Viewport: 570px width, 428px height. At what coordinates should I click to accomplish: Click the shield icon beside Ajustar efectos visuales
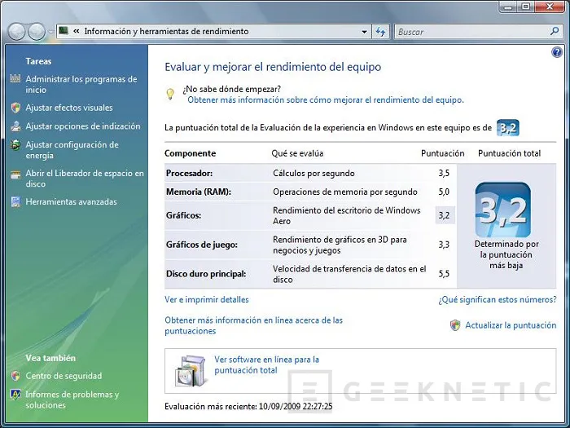15,108
